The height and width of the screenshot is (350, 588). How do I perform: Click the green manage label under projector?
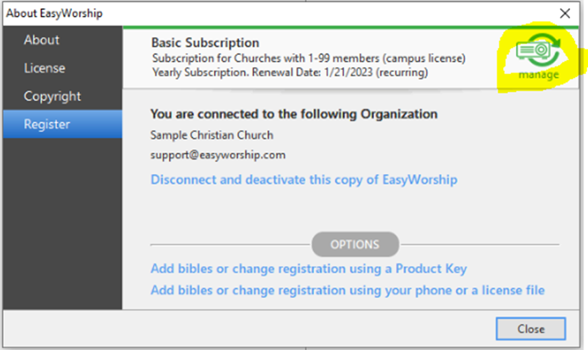(x=539, y=75)
